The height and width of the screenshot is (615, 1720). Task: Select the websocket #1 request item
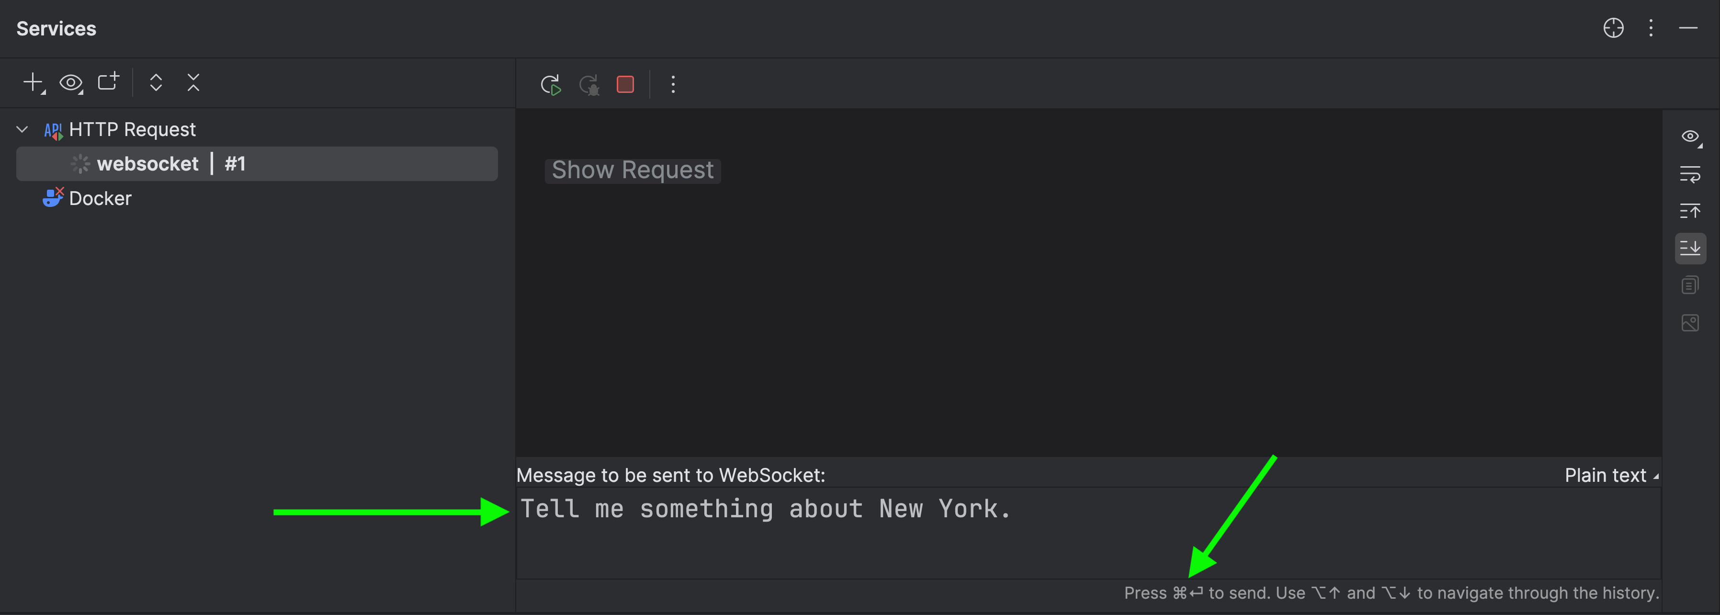[256, 164]
